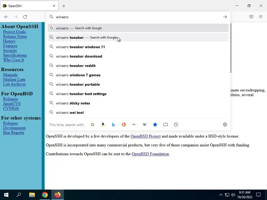This screenshot has height=200, width=267.
Task: Open the Bug Reports link
Action: pos(14,133)
